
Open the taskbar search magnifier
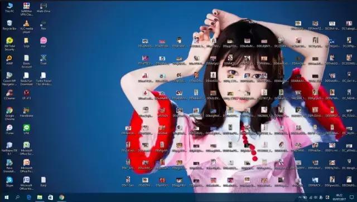(17, 197)
